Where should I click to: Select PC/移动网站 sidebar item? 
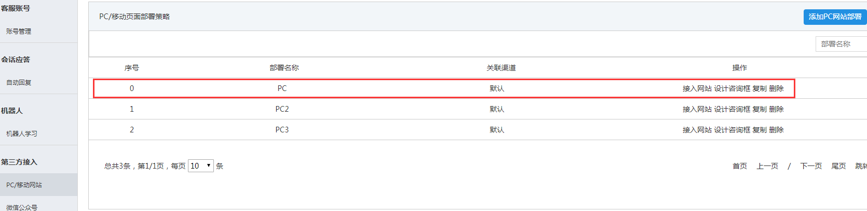(24, 185)
